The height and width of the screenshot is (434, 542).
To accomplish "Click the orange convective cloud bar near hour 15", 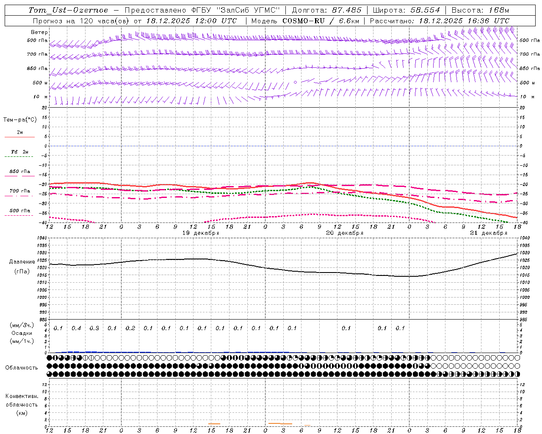I will (x=214, y=423).
